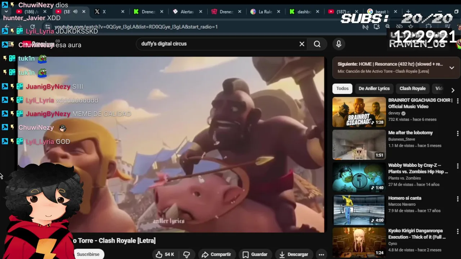The image size is (461, 259).
Task: Click the devvey channel name
Action: pos(394,113)
